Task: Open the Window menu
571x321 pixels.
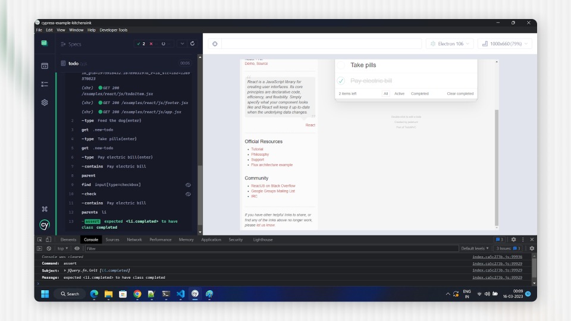Action: pos(76,30)
